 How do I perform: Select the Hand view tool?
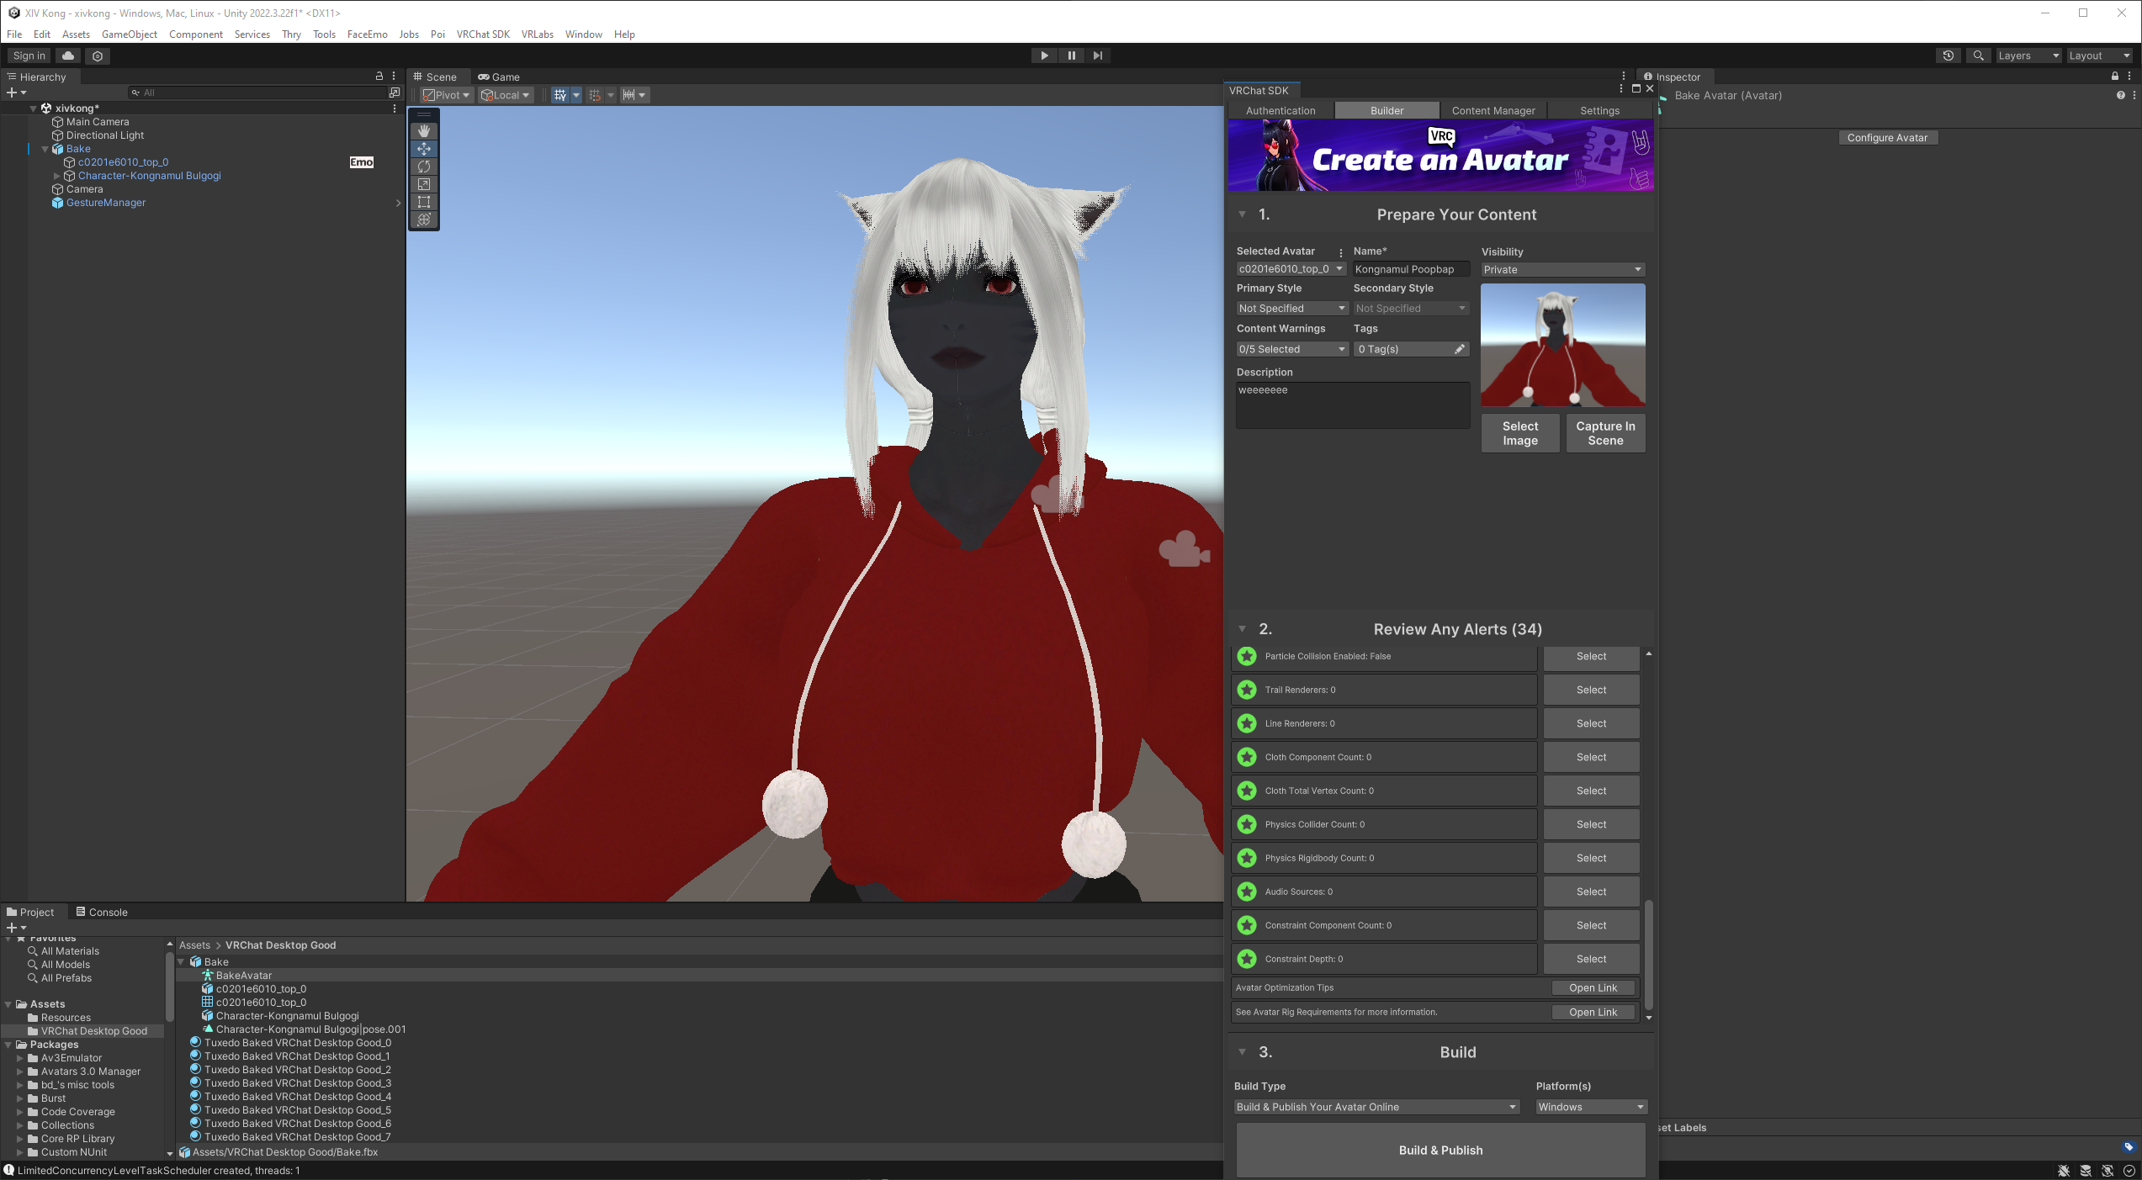point(424,131)
